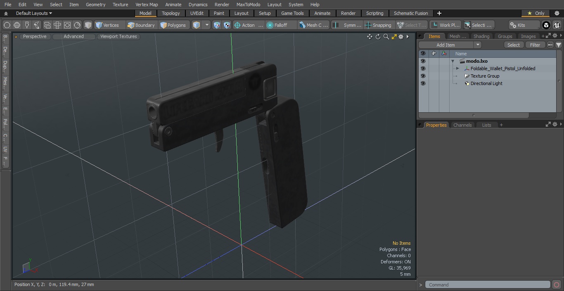Click the viewport maximize arrows icon
Screen dimensions: 564x291
click(394, 37)
